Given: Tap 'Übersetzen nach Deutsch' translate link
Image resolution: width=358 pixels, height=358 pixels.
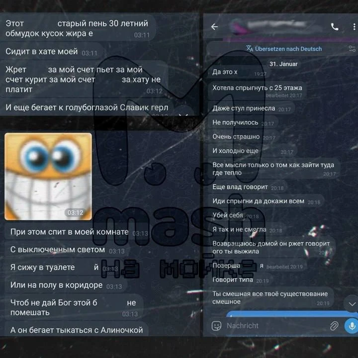Looking at the screenshot, I should pyautogui.click(x=284, y=49).
